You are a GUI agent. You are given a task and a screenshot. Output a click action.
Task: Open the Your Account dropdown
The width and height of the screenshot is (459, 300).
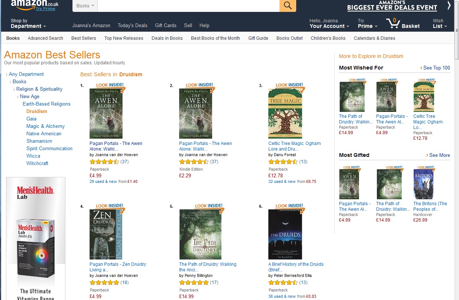tap(329, 23)
